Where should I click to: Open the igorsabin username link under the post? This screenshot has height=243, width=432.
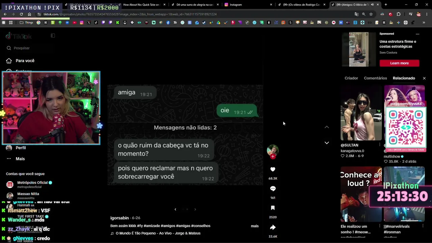(119, 218)
